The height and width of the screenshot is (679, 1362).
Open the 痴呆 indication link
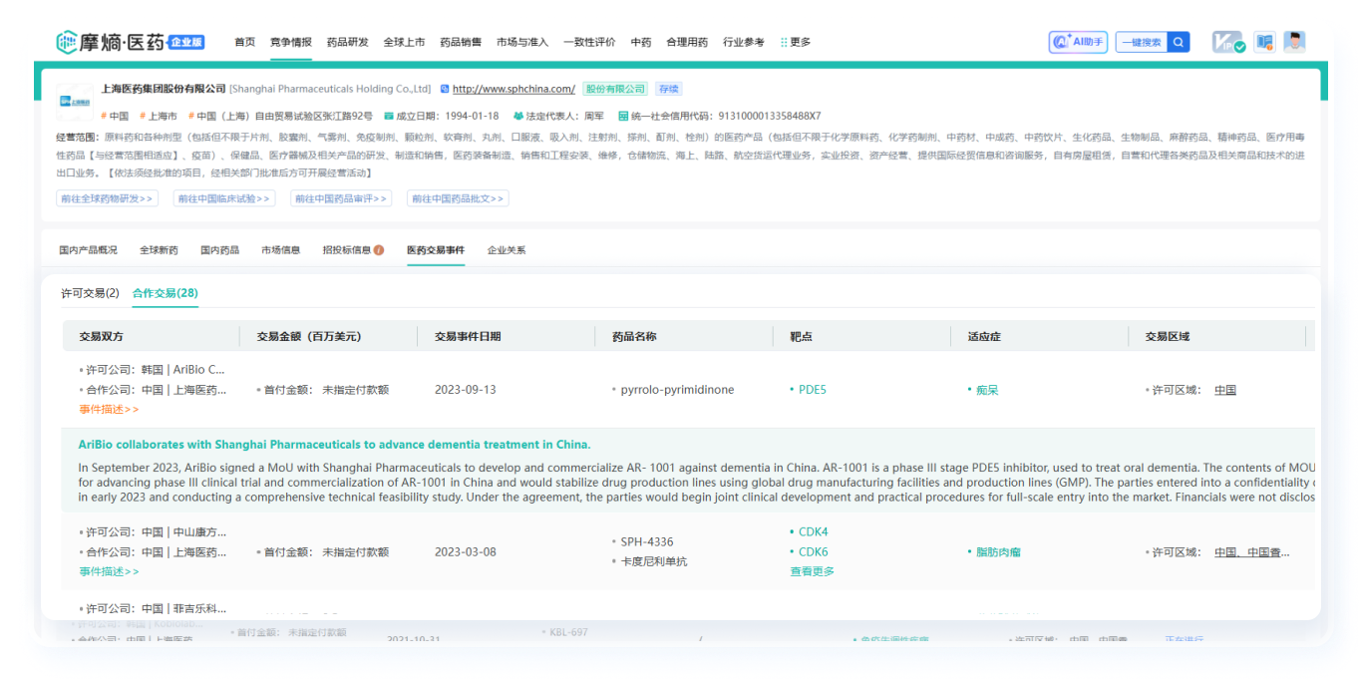click(x=987, y=390)
